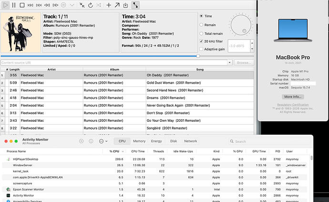Select the Second Hand News track row
The width and height of the screenshot is (329, 202).
point(127,90)
